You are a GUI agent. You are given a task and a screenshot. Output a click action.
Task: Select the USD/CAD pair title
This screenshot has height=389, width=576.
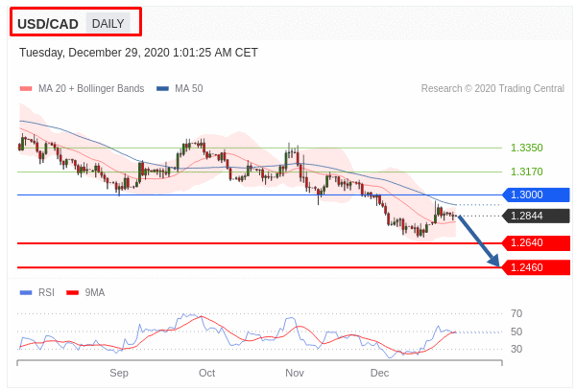click(48, 24)
